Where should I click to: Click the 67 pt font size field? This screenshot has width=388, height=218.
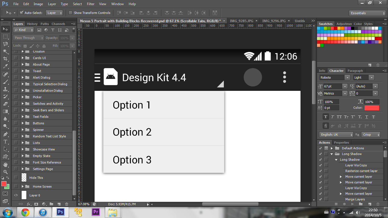tap(333, 86)
